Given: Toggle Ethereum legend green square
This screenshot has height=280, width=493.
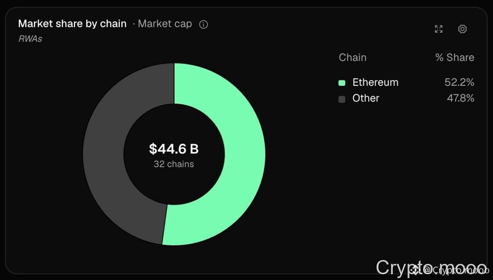Looking at the screenshot, I should pyautogui.click(x=342, y=83).
